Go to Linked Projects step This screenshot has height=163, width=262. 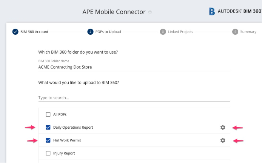[x=180, y=32]
